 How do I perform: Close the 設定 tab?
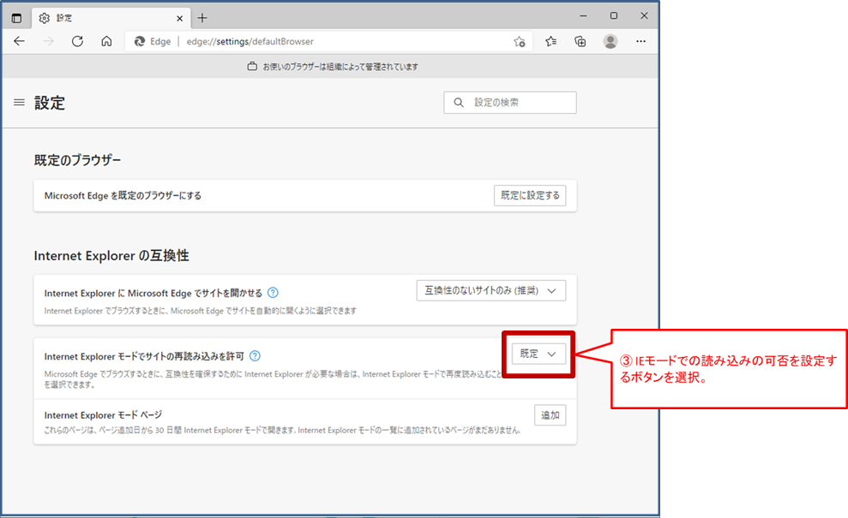click(179, 18)
